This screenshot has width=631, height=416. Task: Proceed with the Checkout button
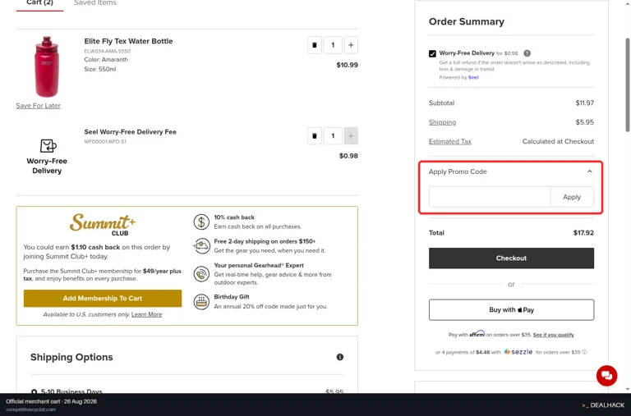511,258
